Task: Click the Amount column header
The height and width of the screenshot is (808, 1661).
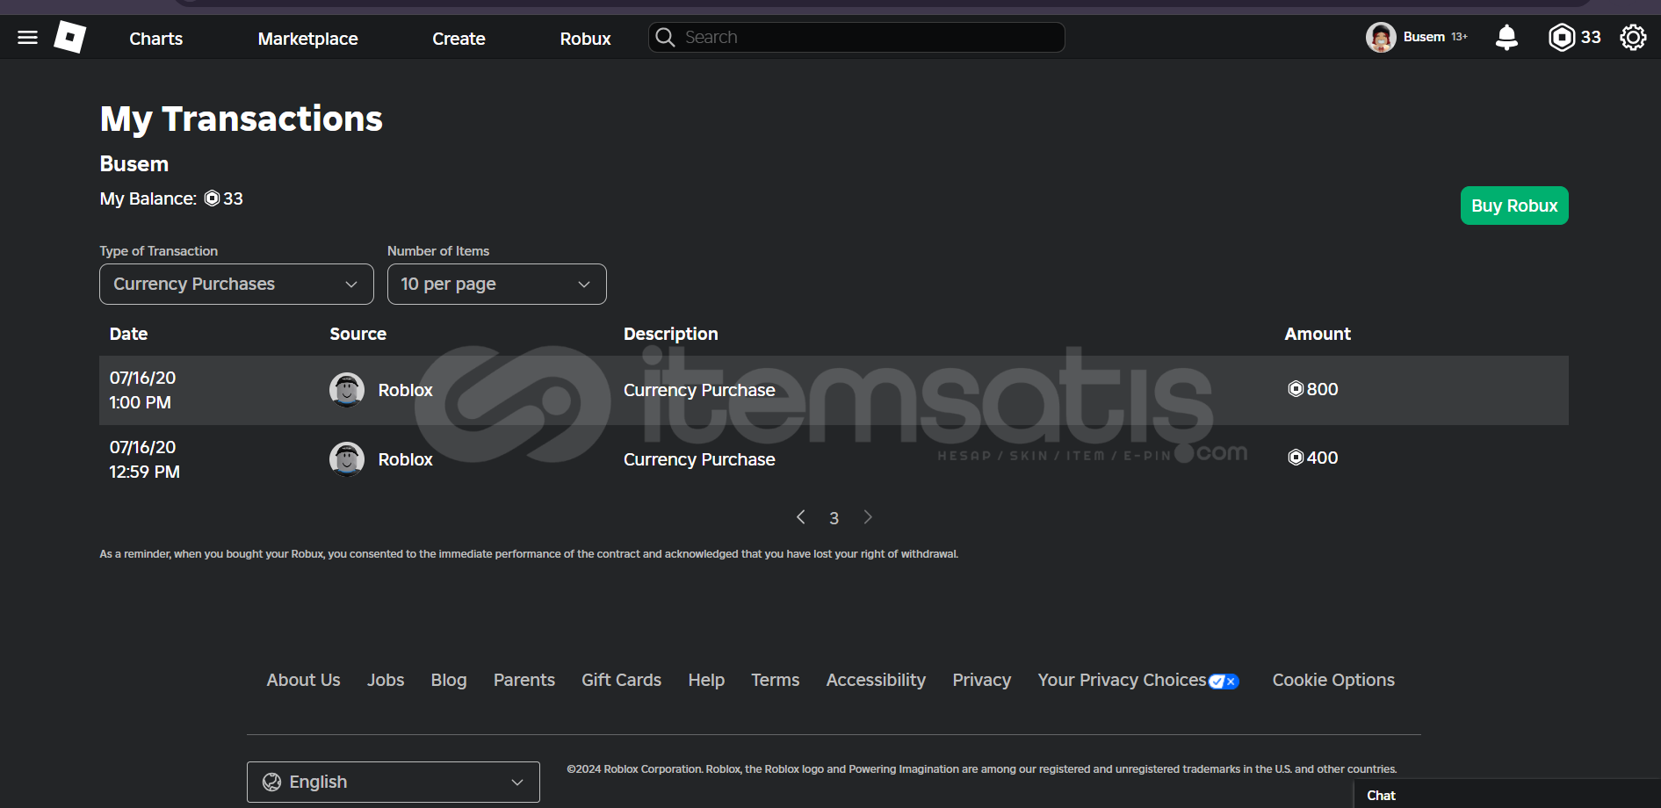Action: click(x=1318, y=334)
